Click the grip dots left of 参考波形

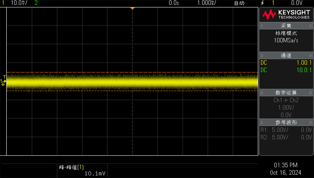coord(262,122)
